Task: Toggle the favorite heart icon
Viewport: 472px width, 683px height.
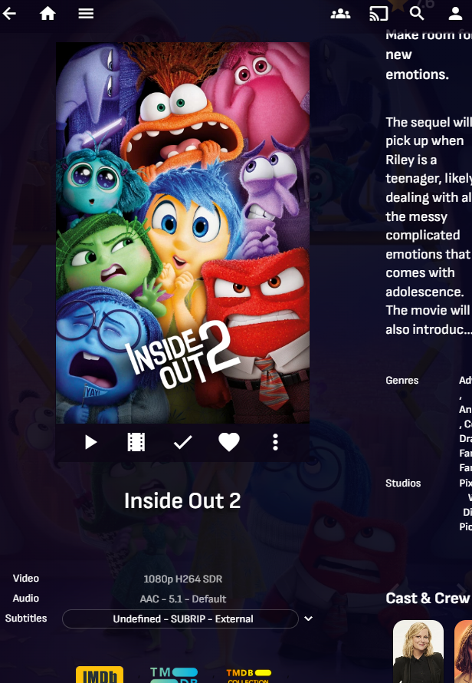Action: (x=229, y=442)
